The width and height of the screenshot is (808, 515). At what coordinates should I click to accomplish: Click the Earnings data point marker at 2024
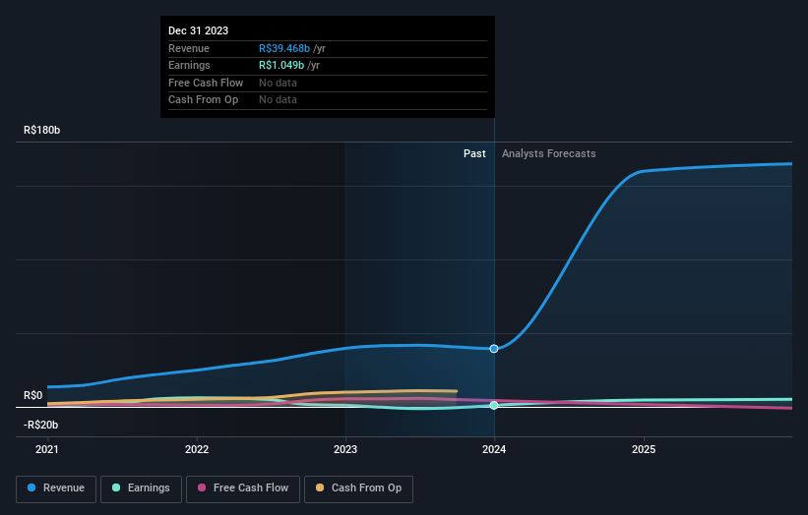(x=494, y=405)
